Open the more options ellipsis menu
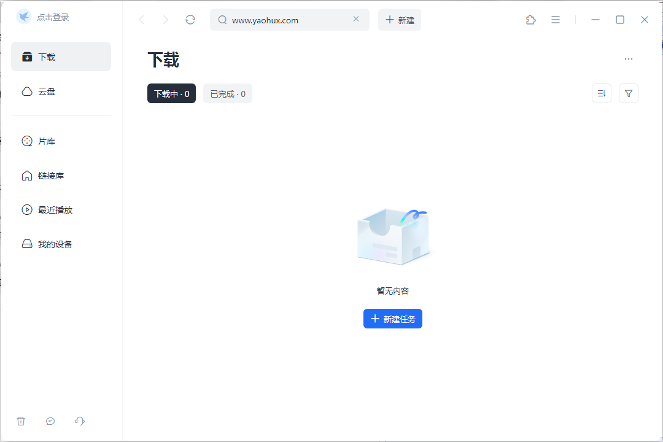 628,58
